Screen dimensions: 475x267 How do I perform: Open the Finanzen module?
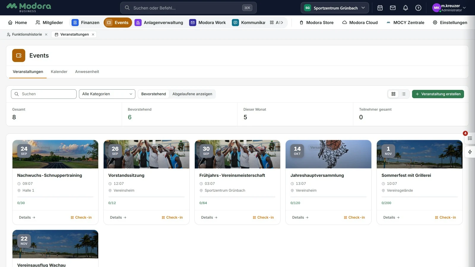click(85, 23)
